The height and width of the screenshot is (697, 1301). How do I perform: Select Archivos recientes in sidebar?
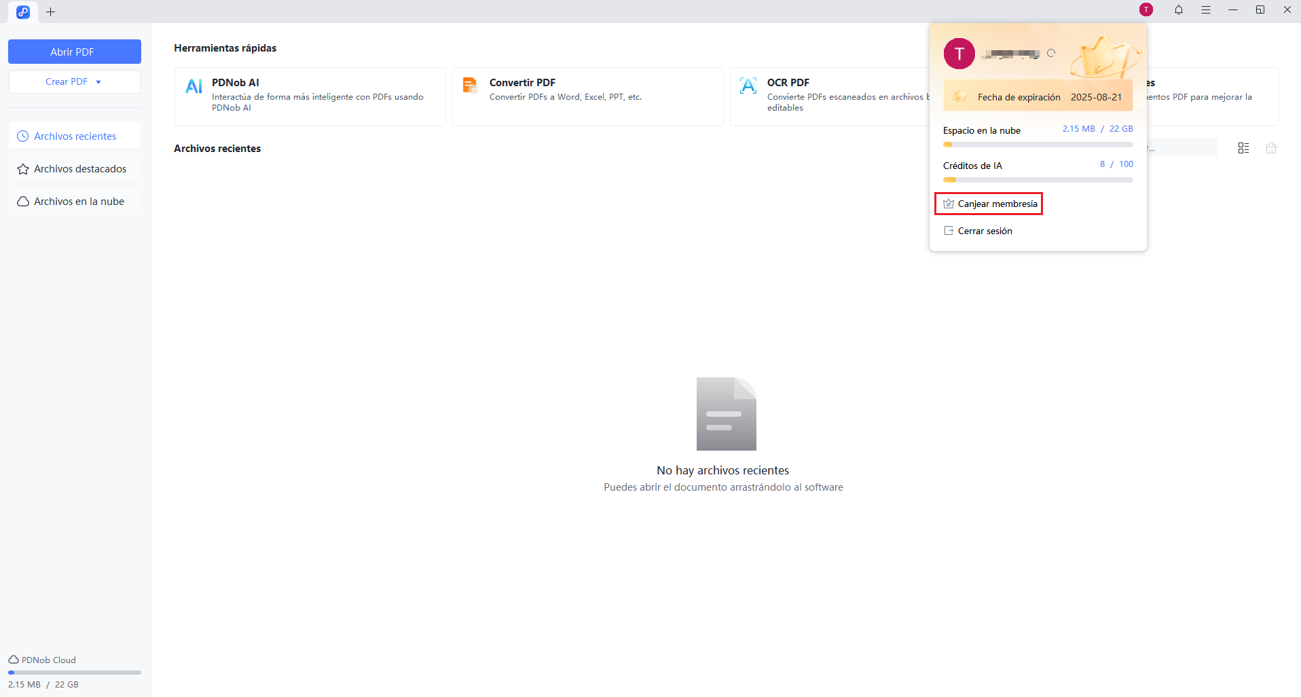point(75,136)
